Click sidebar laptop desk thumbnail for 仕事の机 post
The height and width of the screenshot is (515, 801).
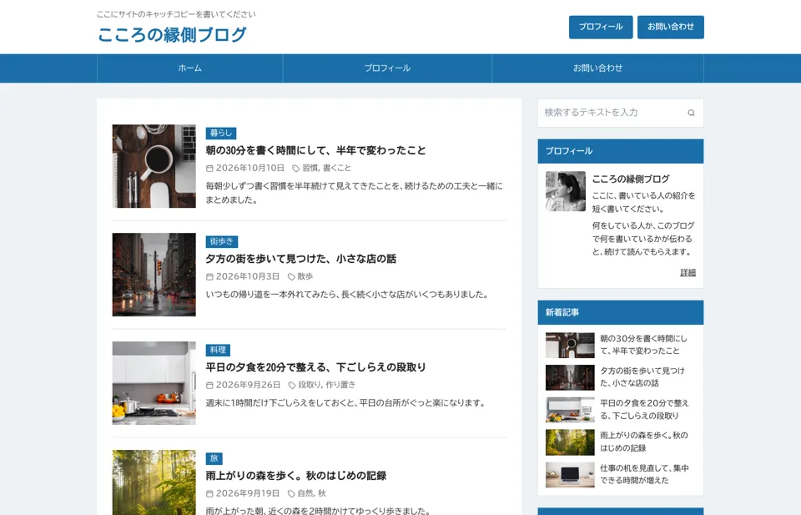570,475
